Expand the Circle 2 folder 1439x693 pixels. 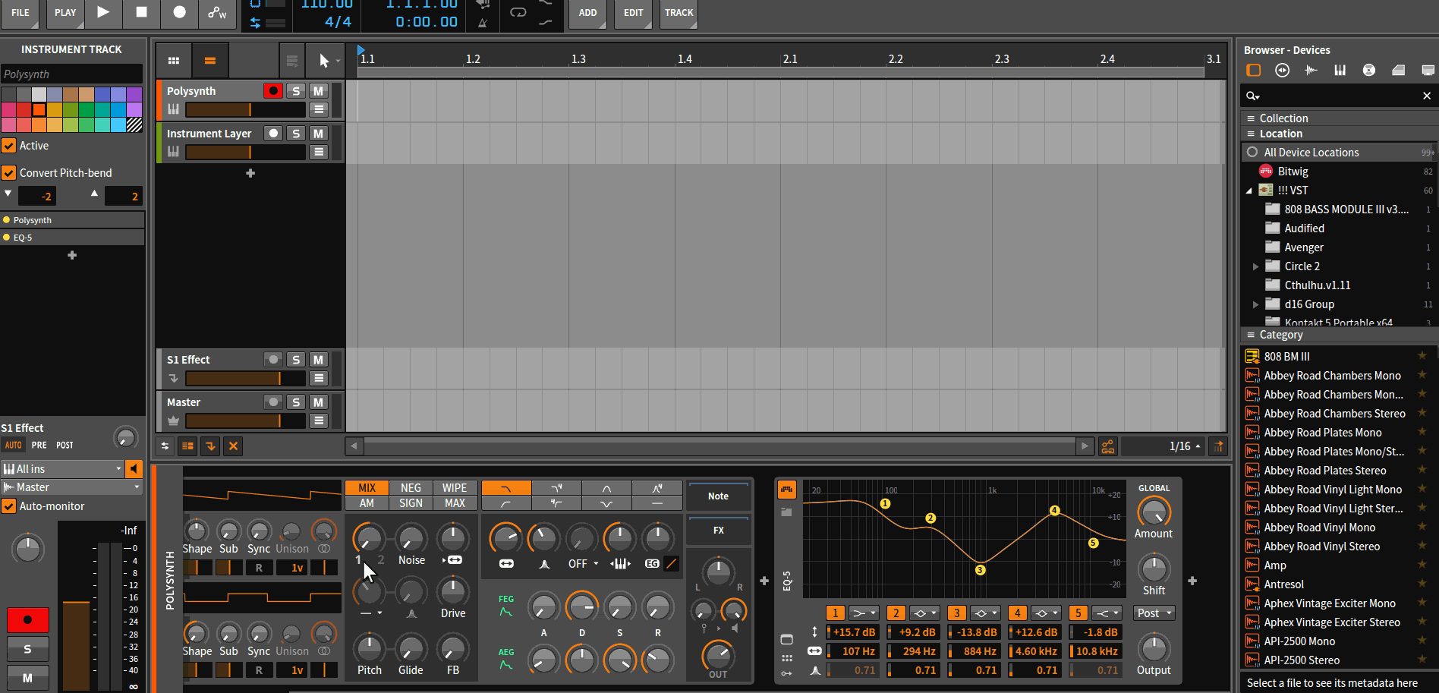1255,266
